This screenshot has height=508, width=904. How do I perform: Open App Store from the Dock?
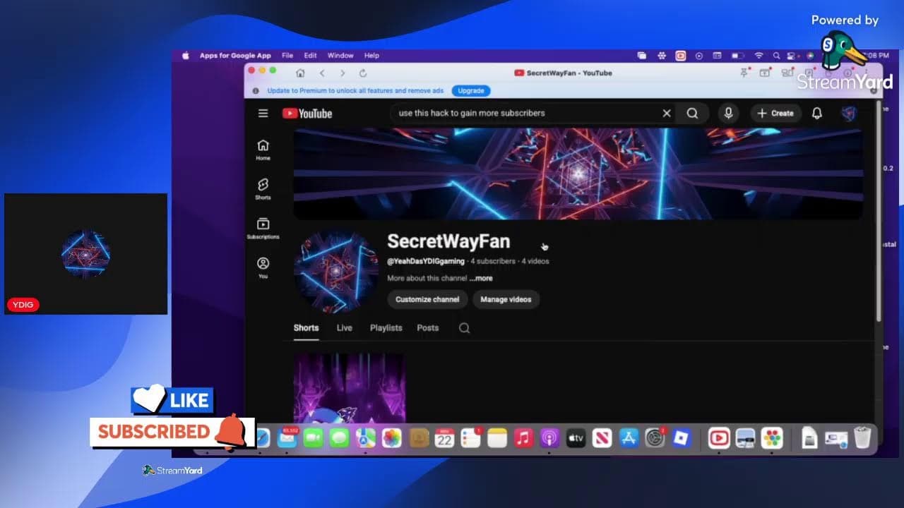629,437
